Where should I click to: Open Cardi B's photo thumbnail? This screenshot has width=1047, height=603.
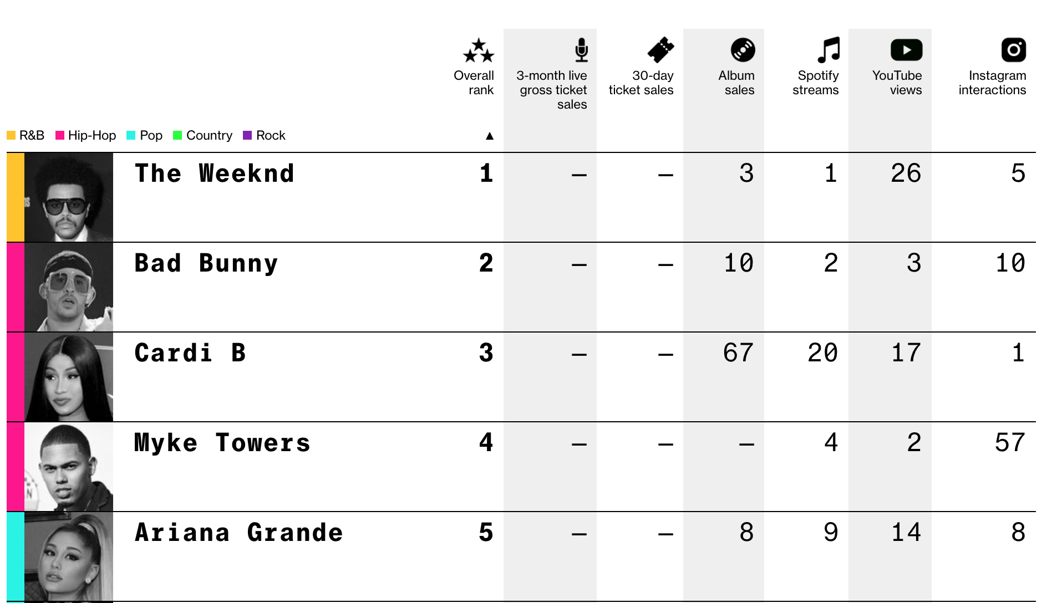(68, 377)
